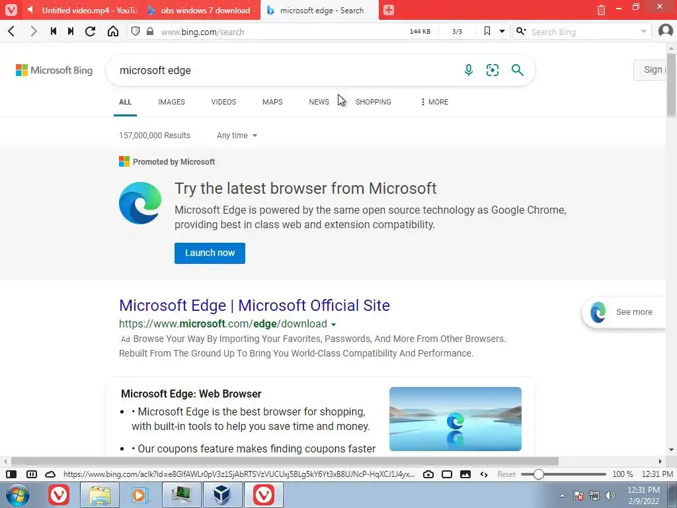Expand the address bar dropdown arrow
The height and width of the screenshot is (508, 677).
(x=502, y=32)
